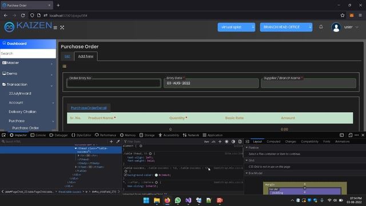
Task: Switch to the Computed sidebar tab
Action: [x=273, y=141]
